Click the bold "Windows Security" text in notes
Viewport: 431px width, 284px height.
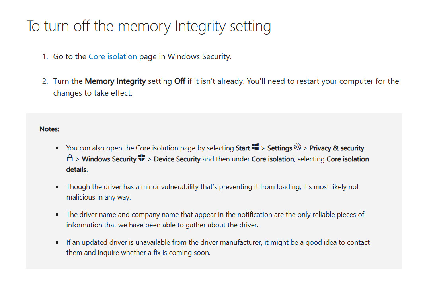tap(109, 159)
